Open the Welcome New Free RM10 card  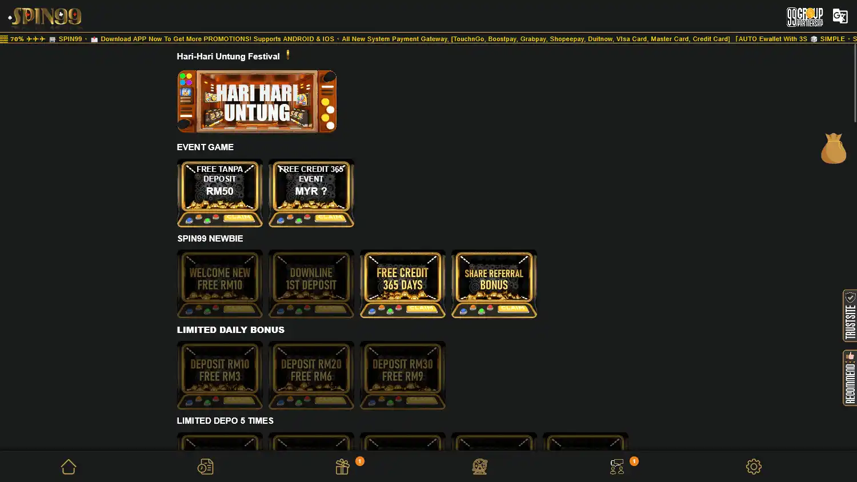click(220, 284)
